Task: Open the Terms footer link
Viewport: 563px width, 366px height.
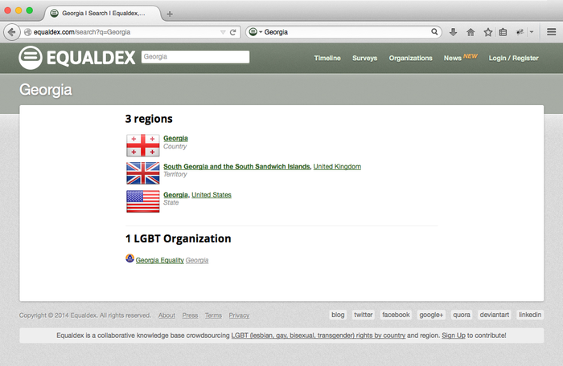Action: pos(213,315)
